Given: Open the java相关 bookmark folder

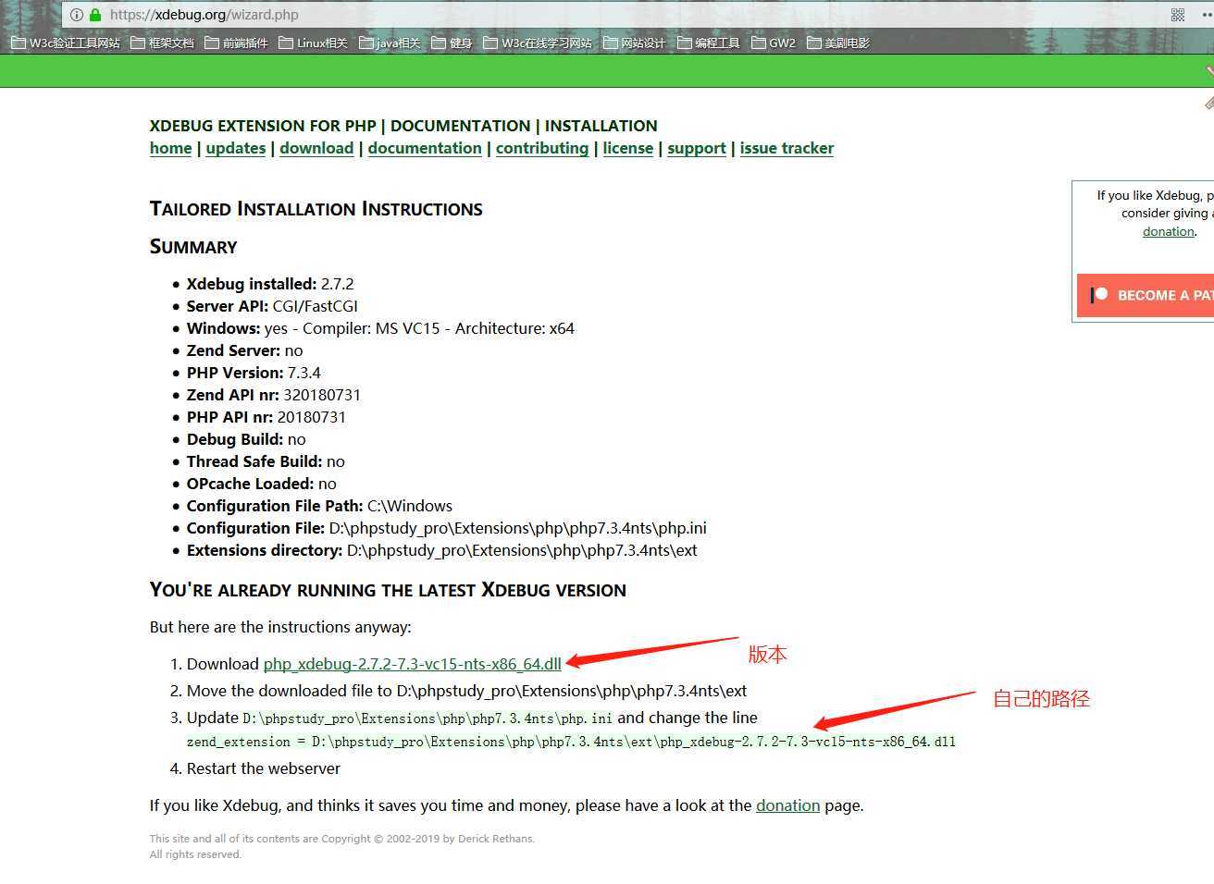Looking at the screenshot, I should 390,43.
